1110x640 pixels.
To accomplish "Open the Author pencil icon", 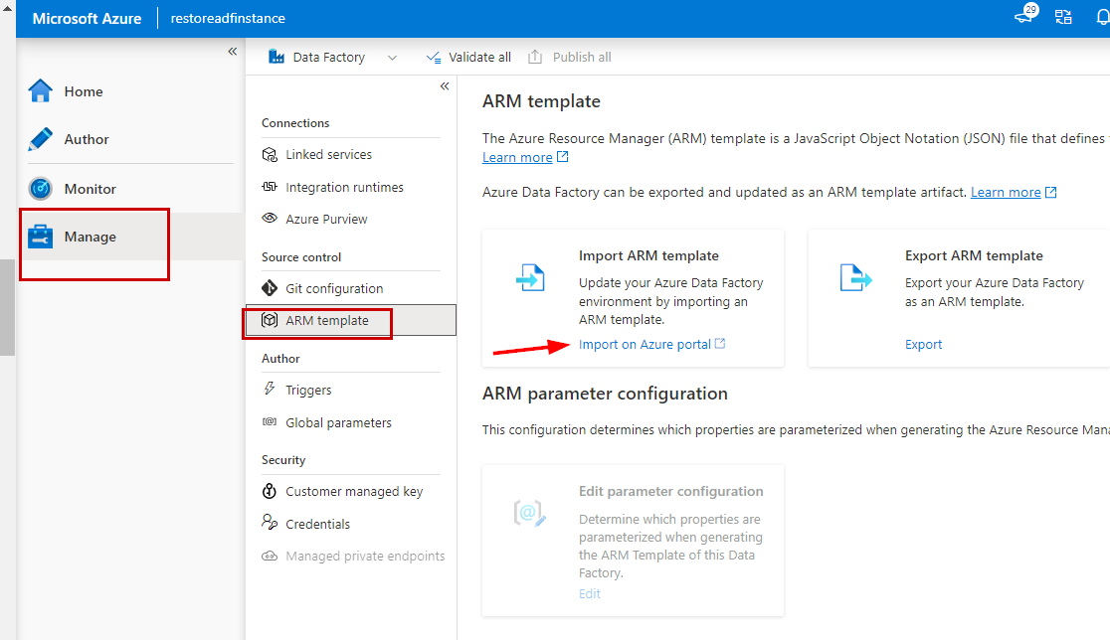I will pyautogui.click(x=40, y=139).
